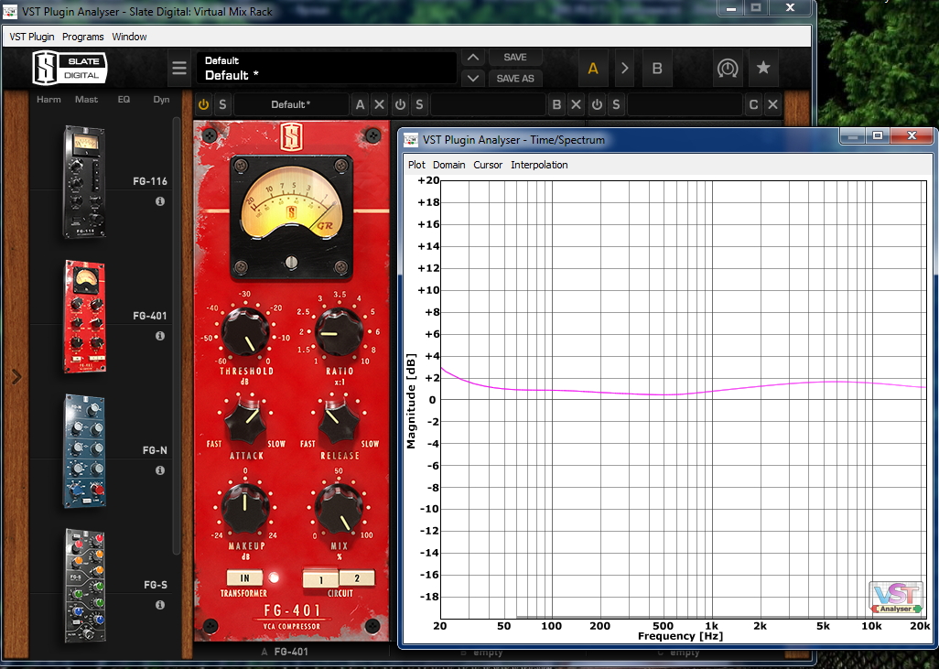939x669 pixels.
Task: Toggle power for rack slot B
Action: (x=400, y=104)
